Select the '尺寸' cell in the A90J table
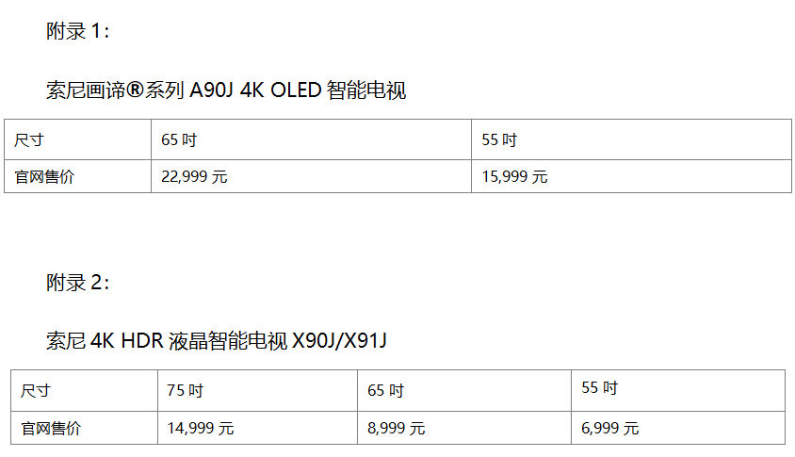795x457 pixels. coord(29,140)
